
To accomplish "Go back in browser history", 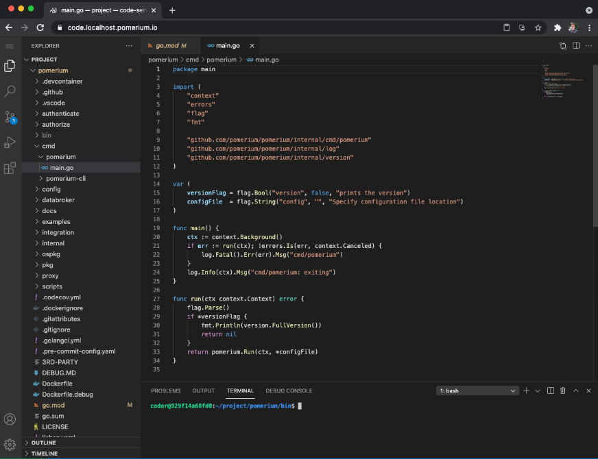I will click(9, 27).
